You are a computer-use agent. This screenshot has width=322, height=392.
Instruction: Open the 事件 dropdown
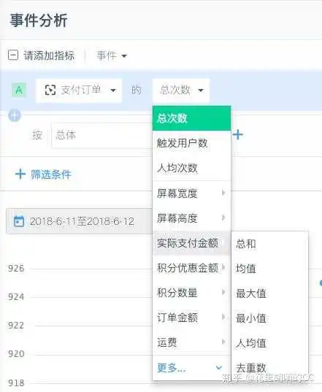tap(112, 55)
